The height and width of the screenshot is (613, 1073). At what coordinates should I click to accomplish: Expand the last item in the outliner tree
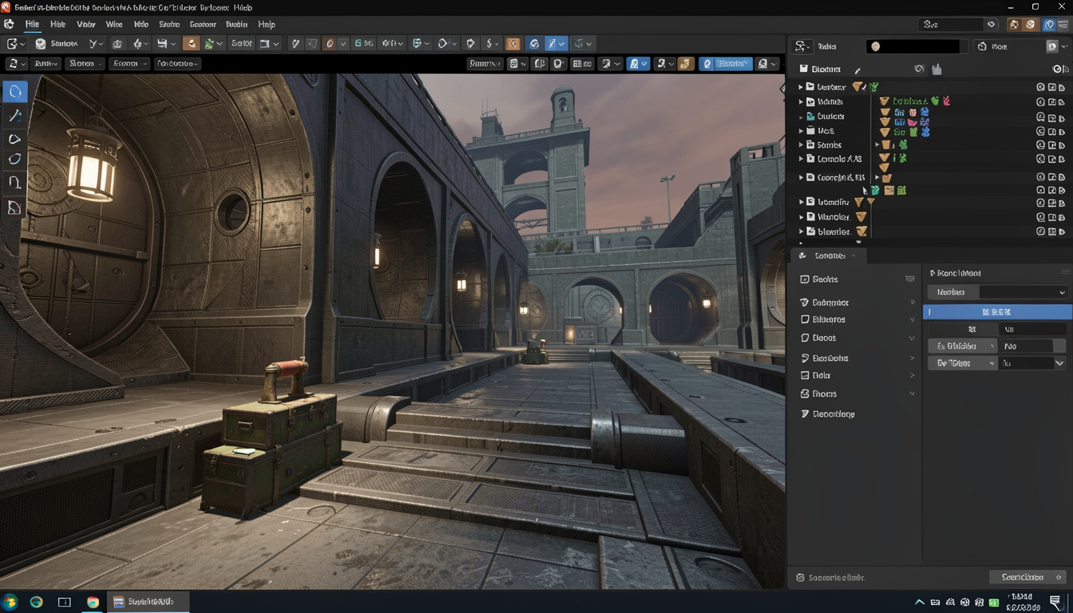click(801, 231)
